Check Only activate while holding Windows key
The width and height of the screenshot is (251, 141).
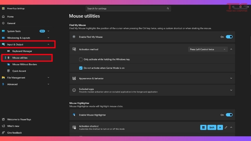coord(81,59)
